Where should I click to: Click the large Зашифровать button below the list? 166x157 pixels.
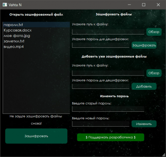coord(36,136)
